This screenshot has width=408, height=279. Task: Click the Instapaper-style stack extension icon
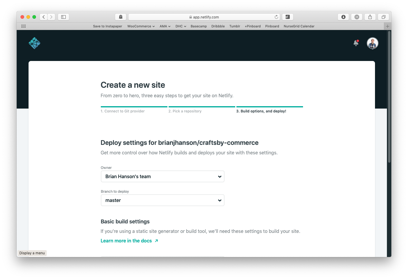(288, 17)
